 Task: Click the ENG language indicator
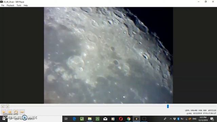[194, 119]
